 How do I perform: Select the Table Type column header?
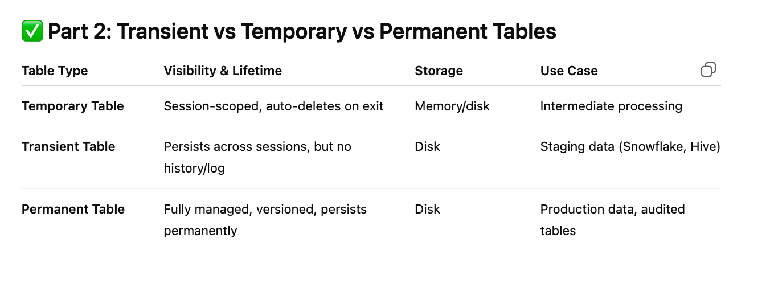coord(55,71)
